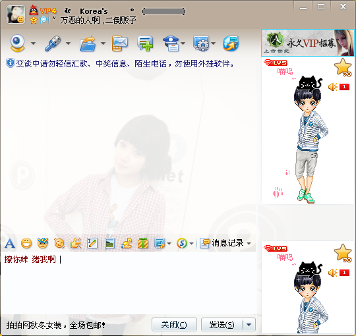Open the handwriting input pad icon
The width and height of the screenshot is (356, 336).
(x=92, y=244)
